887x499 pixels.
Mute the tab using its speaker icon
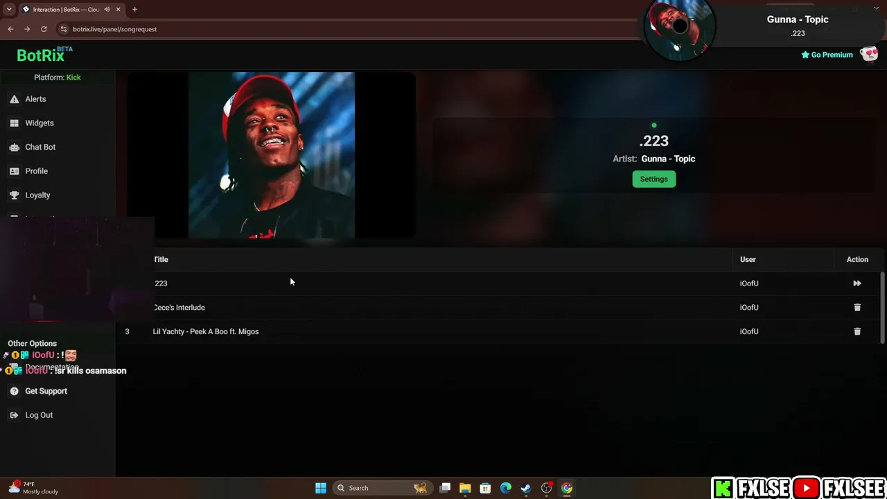[x=107, y=10]
